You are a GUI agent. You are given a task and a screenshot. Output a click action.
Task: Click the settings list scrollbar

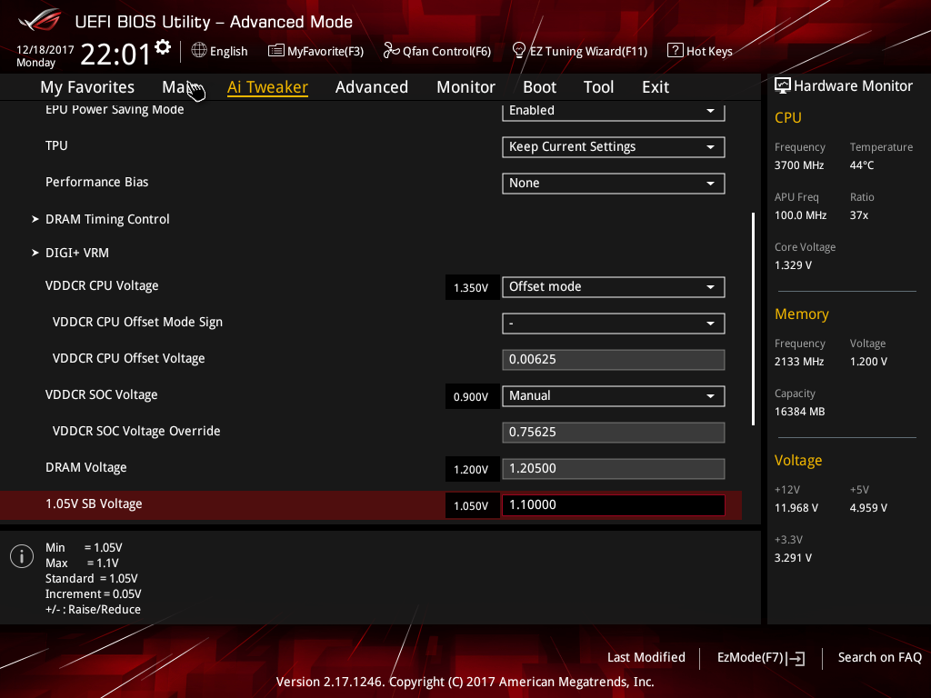(x=753, y=319)
